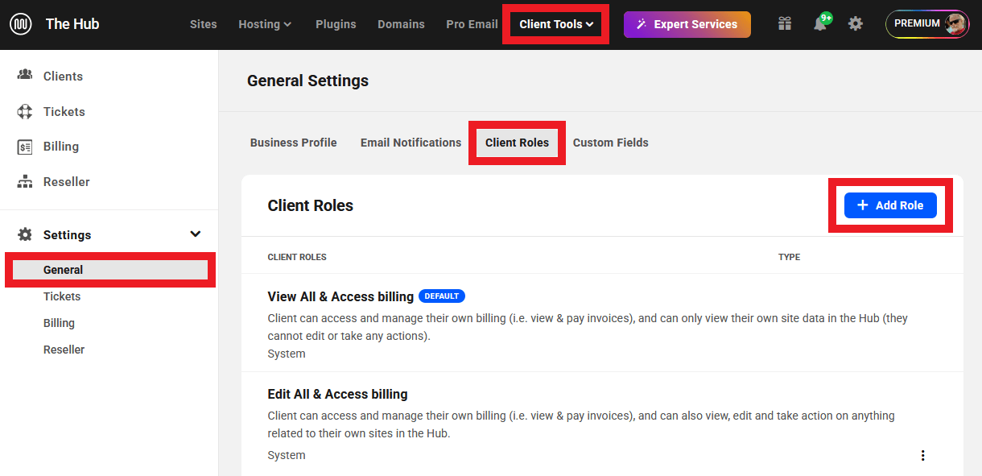This screenshot has height=476, width=982.
Task: Click the Expert Services button
Action: (x=687, y=24)
